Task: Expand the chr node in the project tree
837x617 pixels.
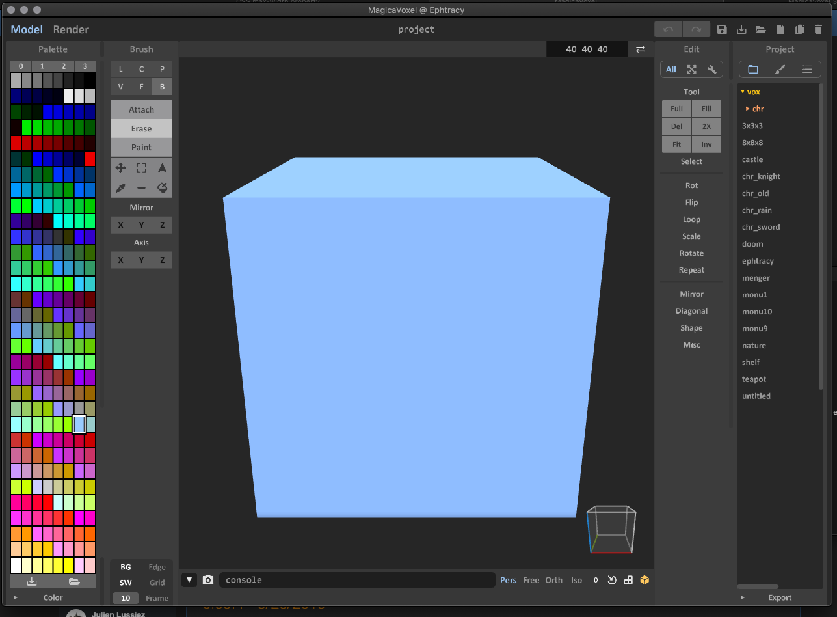Action: click(x=748, y=109)
